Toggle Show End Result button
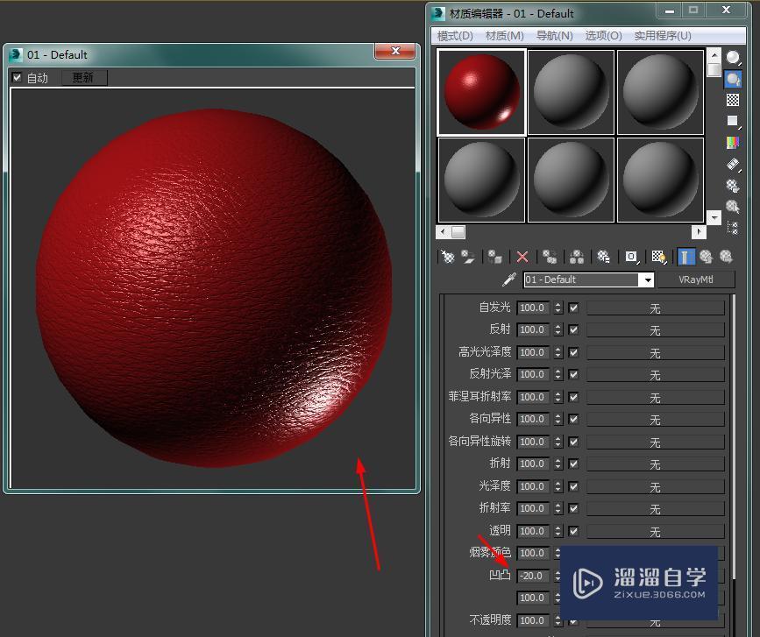The height and width of the screenshot is (637, 760). click(x=685, y=256)
